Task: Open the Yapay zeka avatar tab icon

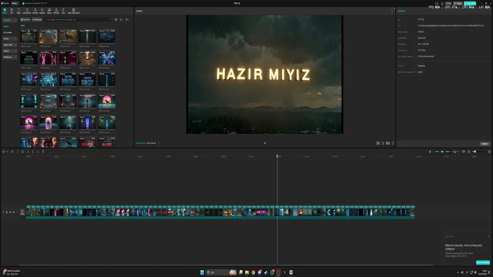Action: tap(74, 11)
